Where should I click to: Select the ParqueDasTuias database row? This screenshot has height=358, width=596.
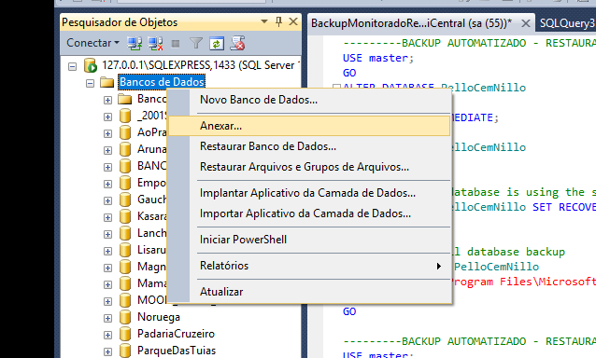click(x=177, y=351)
